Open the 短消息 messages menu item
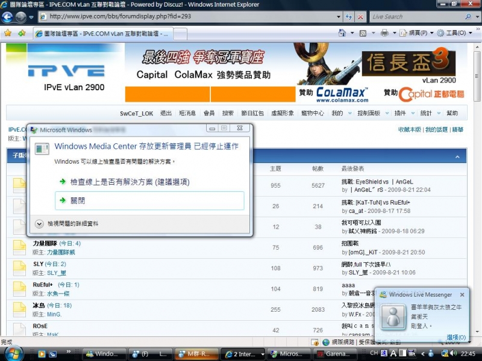482x361 pixels. (x=187, y=113)
